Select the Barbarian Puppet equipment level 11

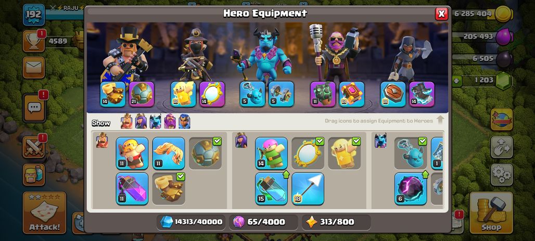[132, 153]
